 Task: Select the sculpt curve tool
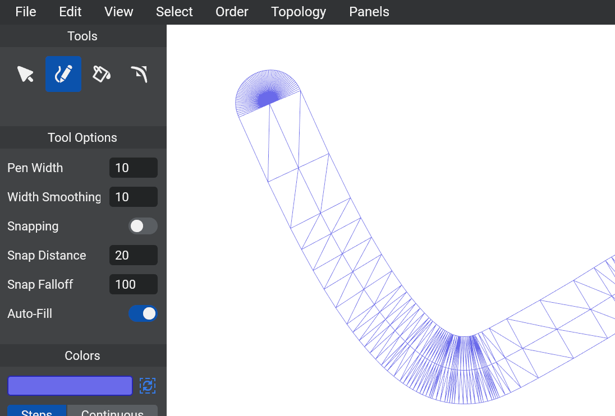139,74
